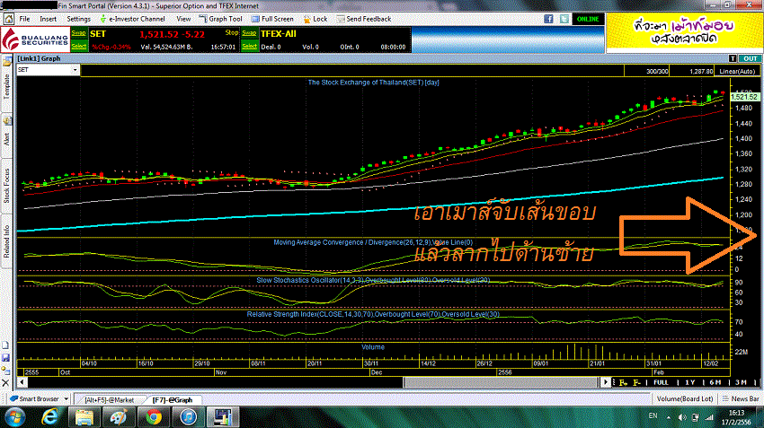Click the MACD indicator title label
Viewport: 764px width, 428px height.
(373, 242)
